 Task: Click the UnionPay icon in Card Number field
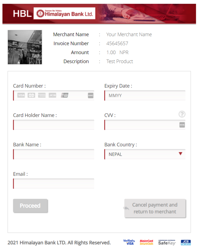[x=64, y=95]
